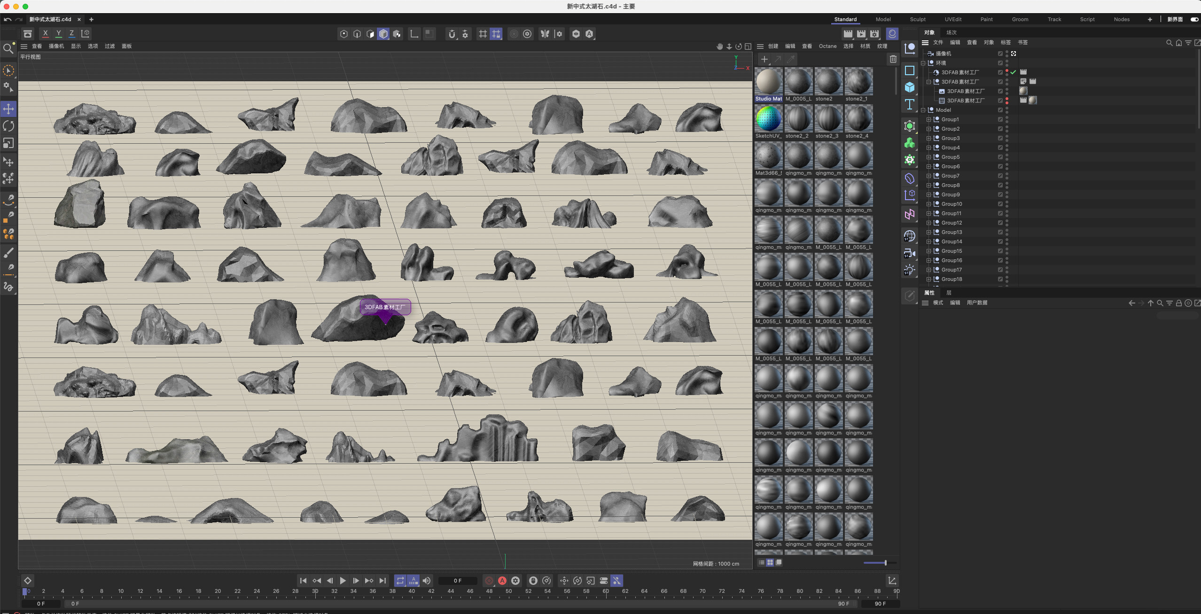1201x614 pixels.
Task: Open the symmetry (butterfly) tool
Action: [x=546, y=34]
